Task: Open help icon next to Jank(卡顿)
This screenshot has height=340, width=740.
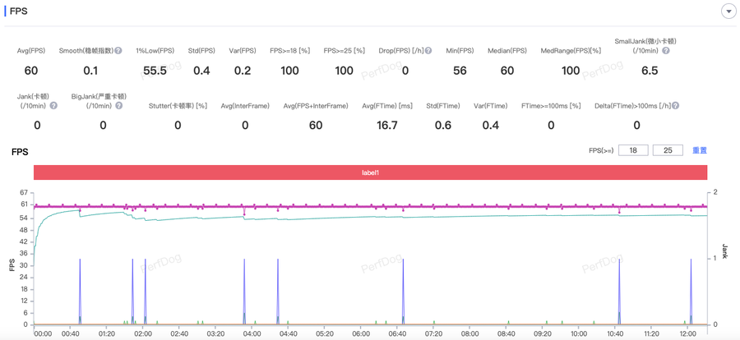Action: pyautogui.click(x=53, y=105)
